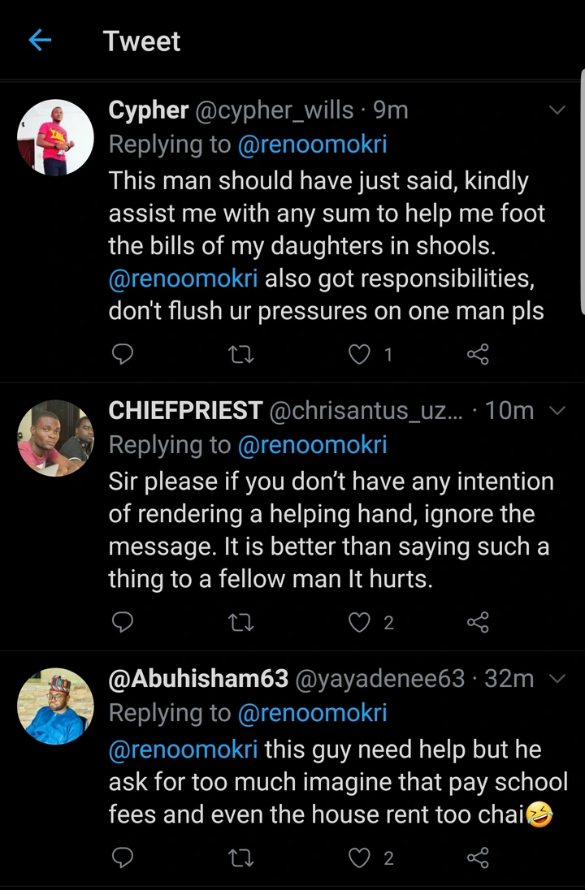585x890 pixels.
Task: Retweet CHIEFPRIEST's tweet
Action: coord(240,622)
